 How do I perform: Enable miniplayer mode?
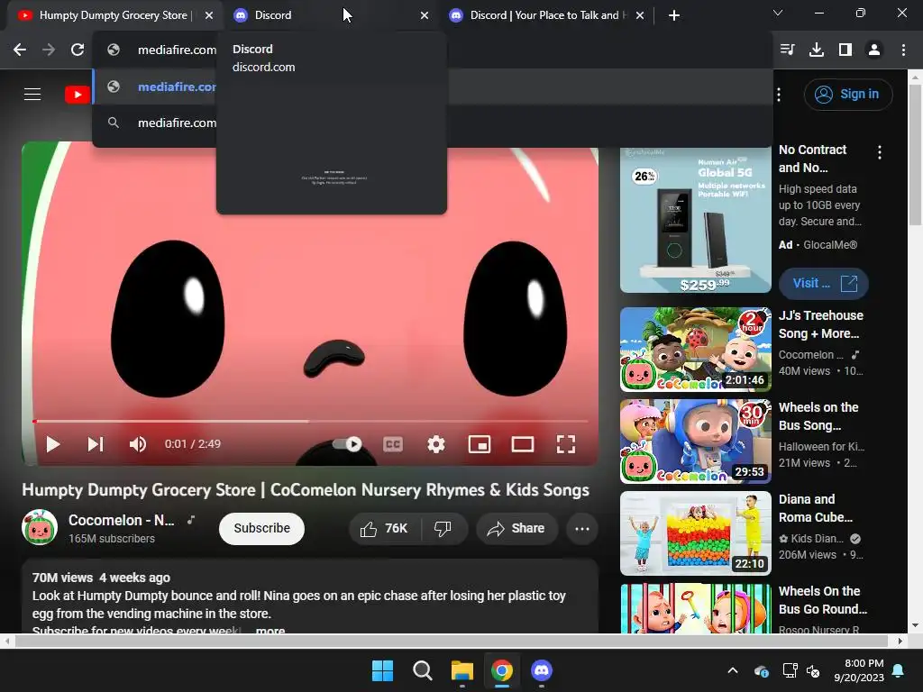480,444
